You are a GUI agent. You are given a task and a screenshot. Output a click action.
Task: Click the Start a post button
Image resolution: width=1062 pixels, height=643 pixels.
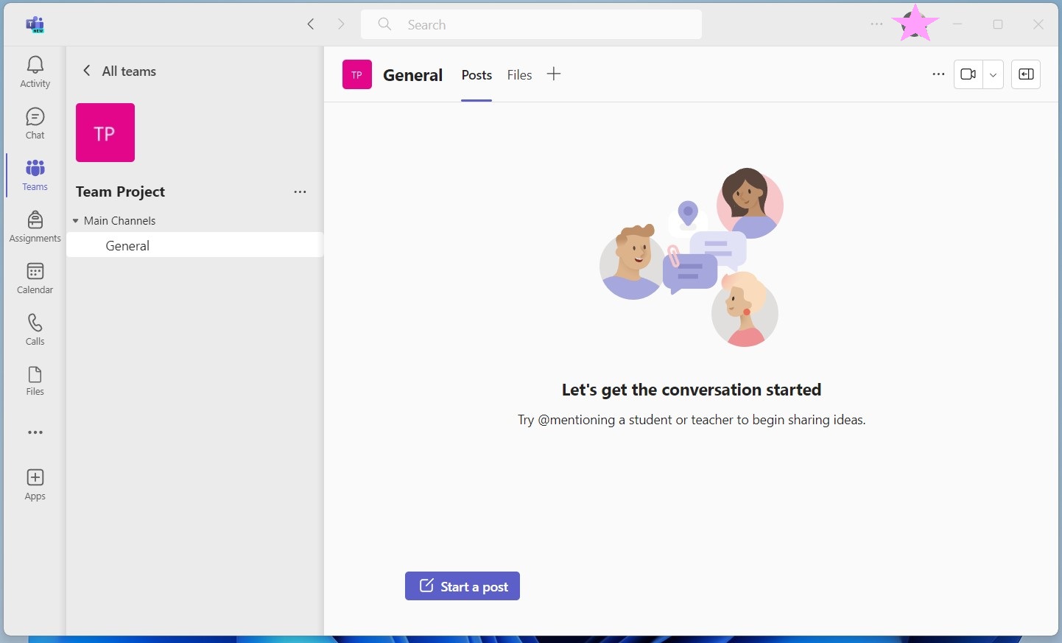point(462,586)
